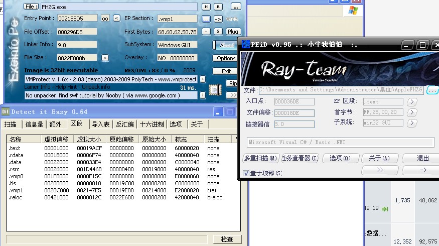Screen dimensions: 439x246
Task: Minimize the PEiD window
Action: 407,45
